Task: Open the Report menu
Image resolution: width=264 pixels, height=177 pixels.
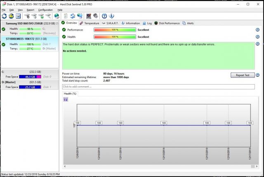Action: (x=31, y=9)
